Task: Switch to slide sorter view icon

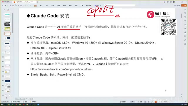Action: [149, 102]
